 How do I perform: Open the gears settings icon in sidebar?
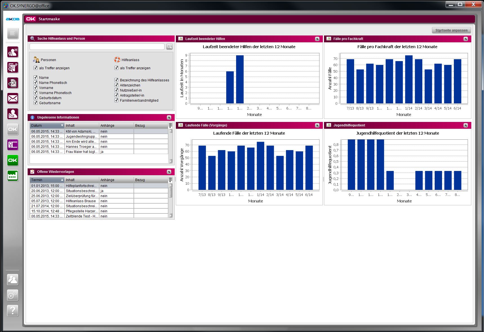click(x=13, y=295)
